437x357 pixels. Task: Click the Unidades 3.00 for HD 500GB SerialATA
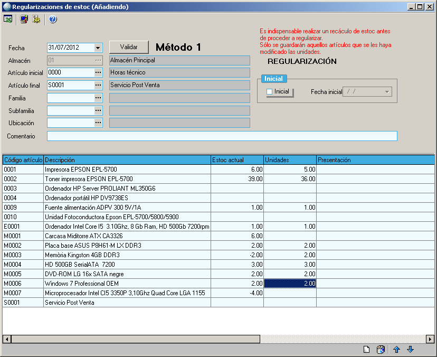pos(290,264)
